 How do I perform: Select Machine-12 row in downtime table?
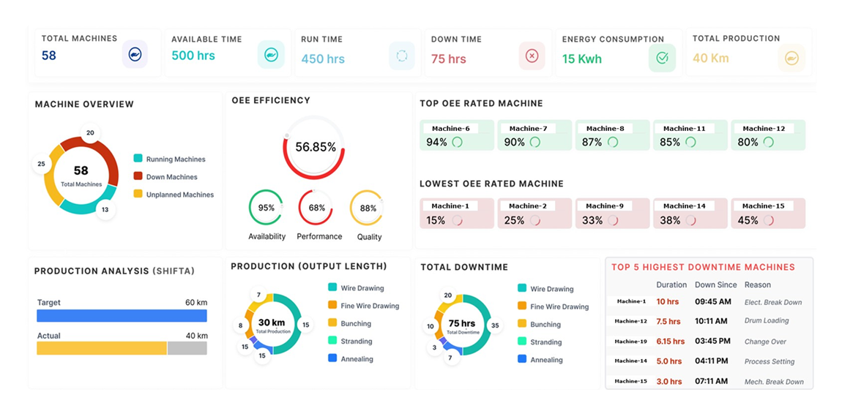pyautogui.click(x=709, y=321)
